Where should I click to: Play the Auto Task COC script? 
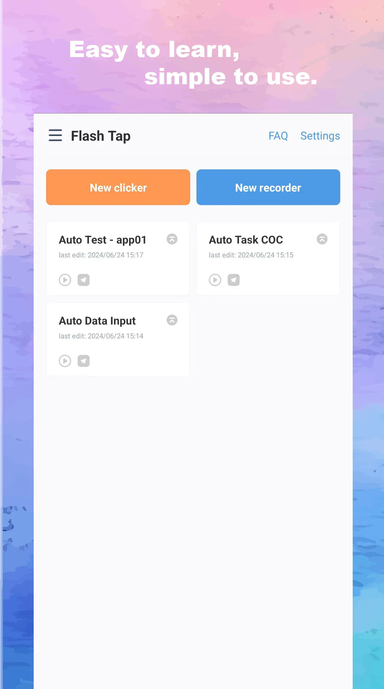tap(215, 280)
